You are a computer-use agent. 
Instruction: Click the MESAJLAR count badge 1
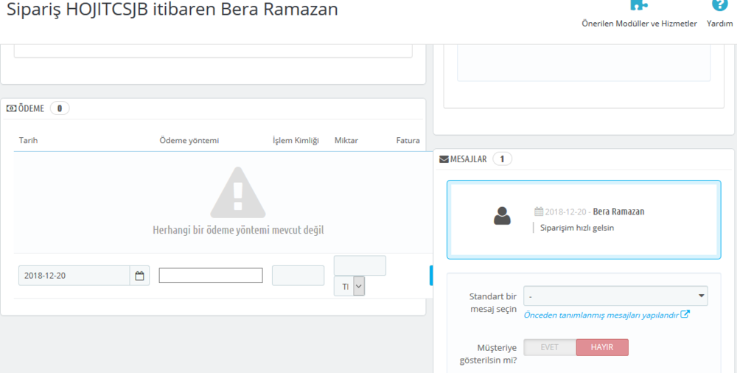pyautogui.click(x=503, y=159)
